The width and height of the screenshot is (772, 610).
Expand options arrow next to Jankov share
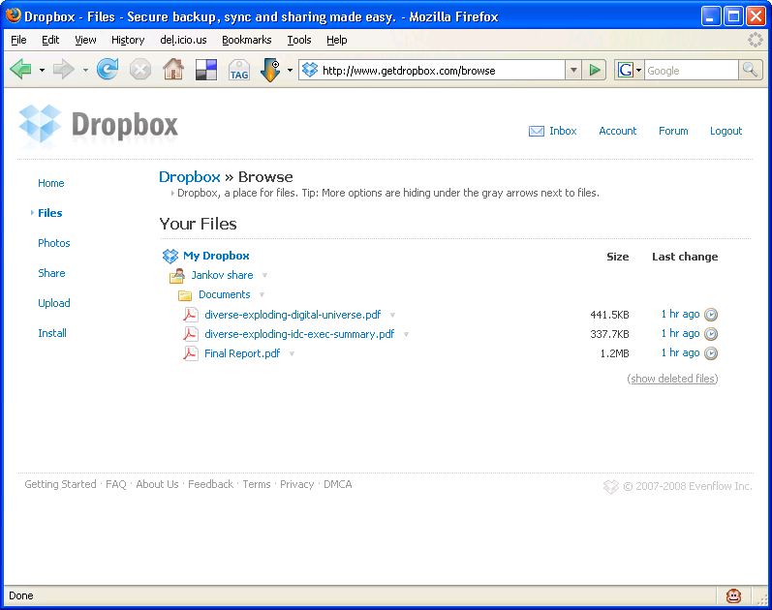click(x=264, y=275)
